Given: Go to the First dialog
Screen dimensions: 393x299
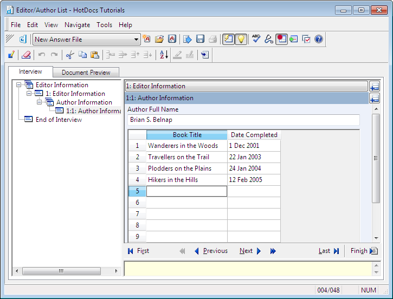Looking at the screenshot, I should pos(138,251).
